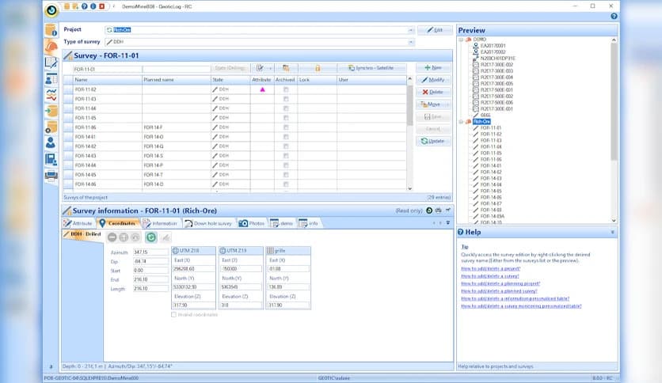Click the printer icon in left sidebar
This screenshot has height=383, width=662.
click(51, 176)
